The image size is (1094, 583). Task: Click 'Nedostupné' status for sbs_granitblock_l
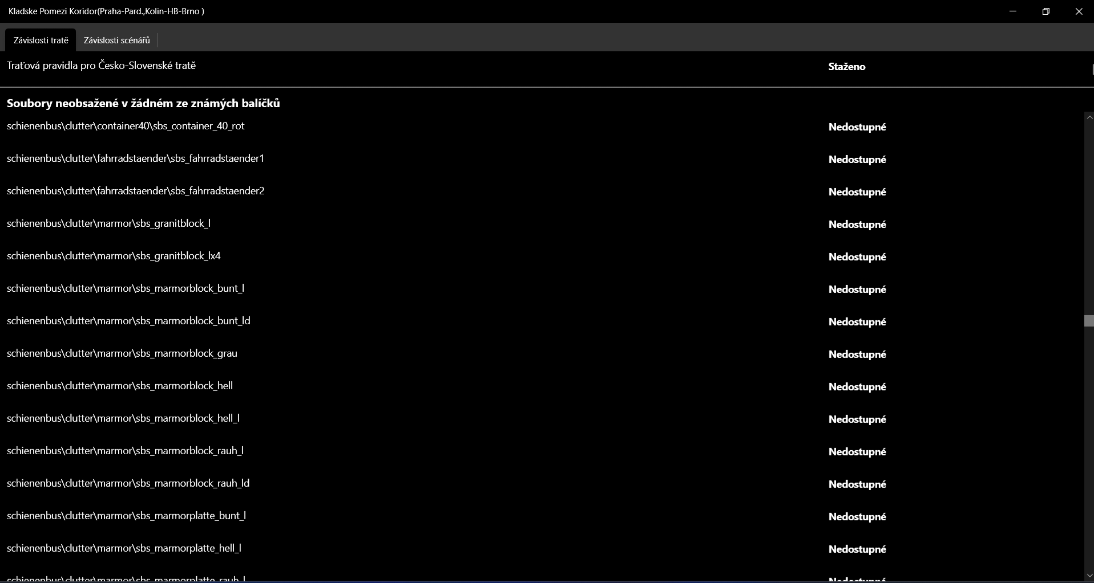[857, 225]
